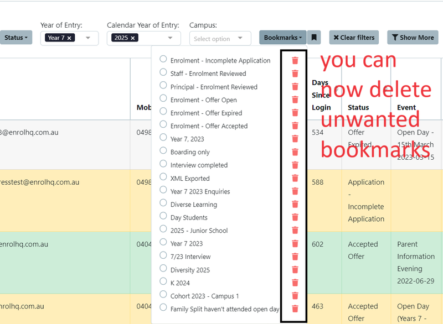This screenshot has height=324, width=443.
Task: Open the Bookmarks dropdown menu
Action: [x=282, y=37]
